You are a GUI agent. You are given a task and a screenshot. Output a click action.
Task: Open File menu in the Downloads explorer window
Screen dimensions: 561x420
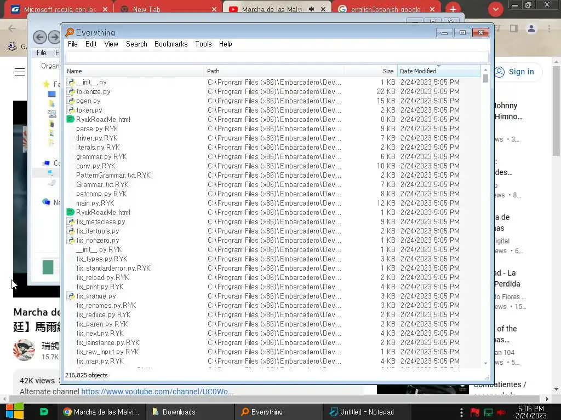coord(42,52)
